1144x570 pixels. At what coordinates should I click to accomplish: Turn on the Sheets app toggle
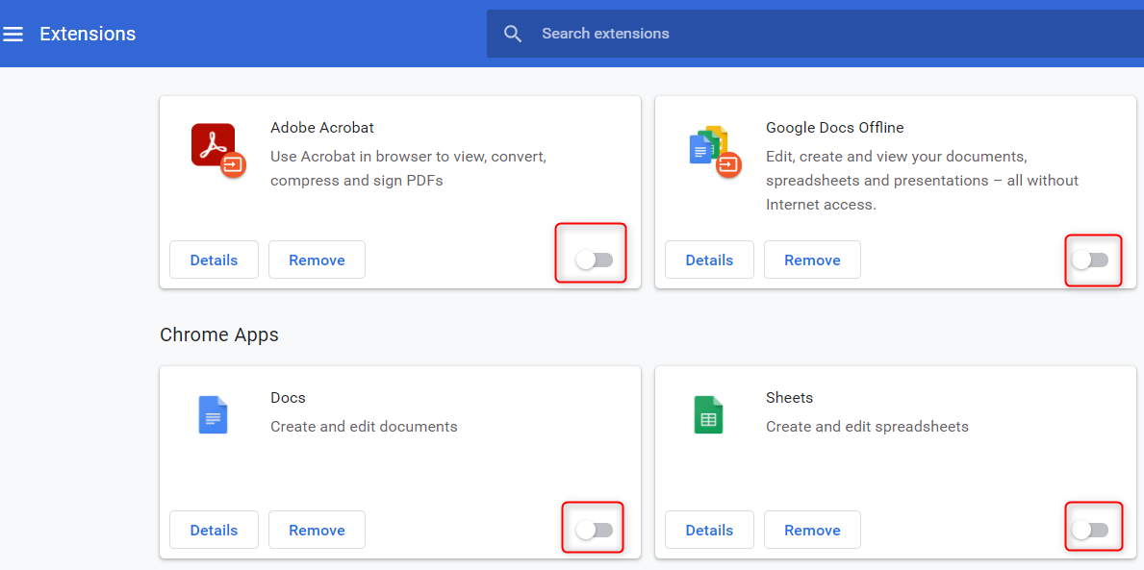click(x=1090, y=530)
